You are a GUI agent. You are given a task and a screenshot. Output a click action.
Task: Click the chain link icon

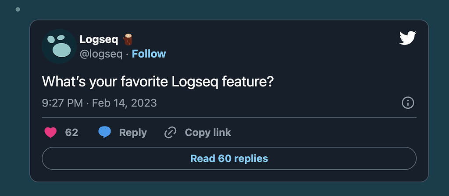pyautogui.click(x=170, y=132)
